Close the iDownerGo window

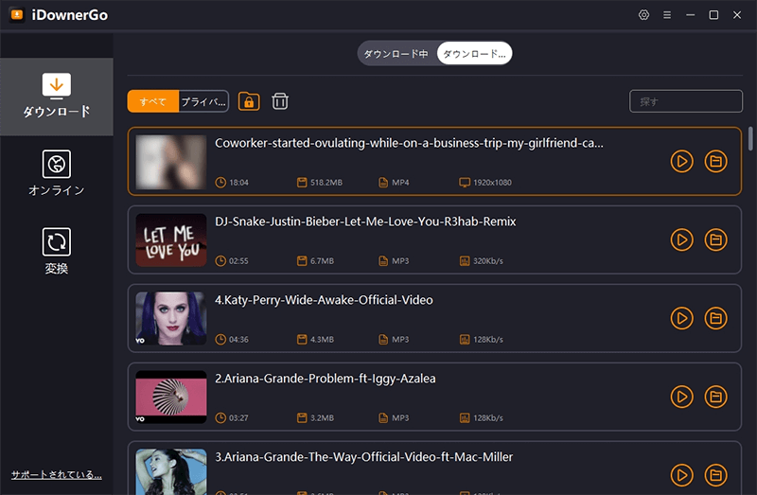tap(737, 15)
